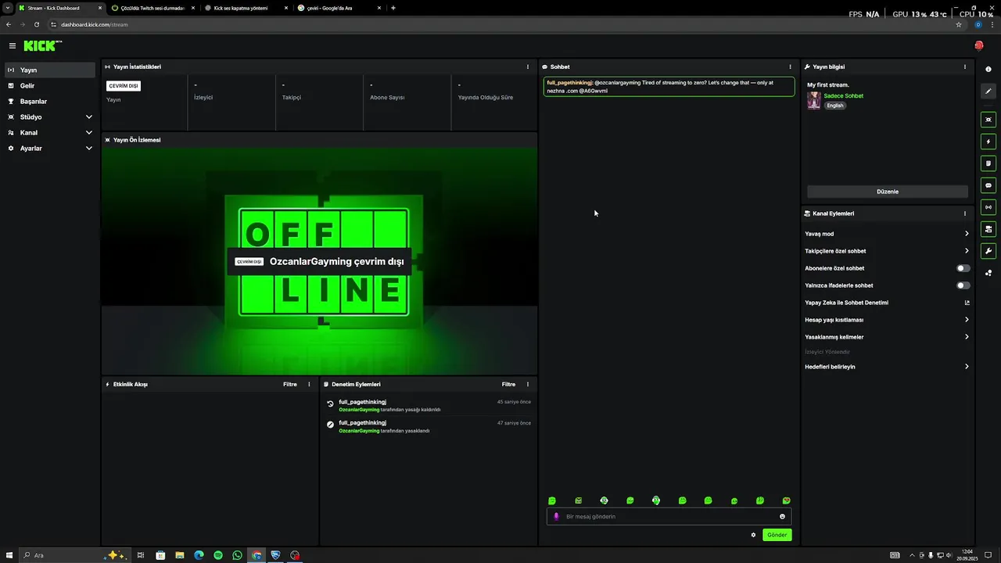Image resolution: width=1001 pixels, height=563 pixels.
Task: Select Yayın in the sidebar
Action: [x=50, y=70]
